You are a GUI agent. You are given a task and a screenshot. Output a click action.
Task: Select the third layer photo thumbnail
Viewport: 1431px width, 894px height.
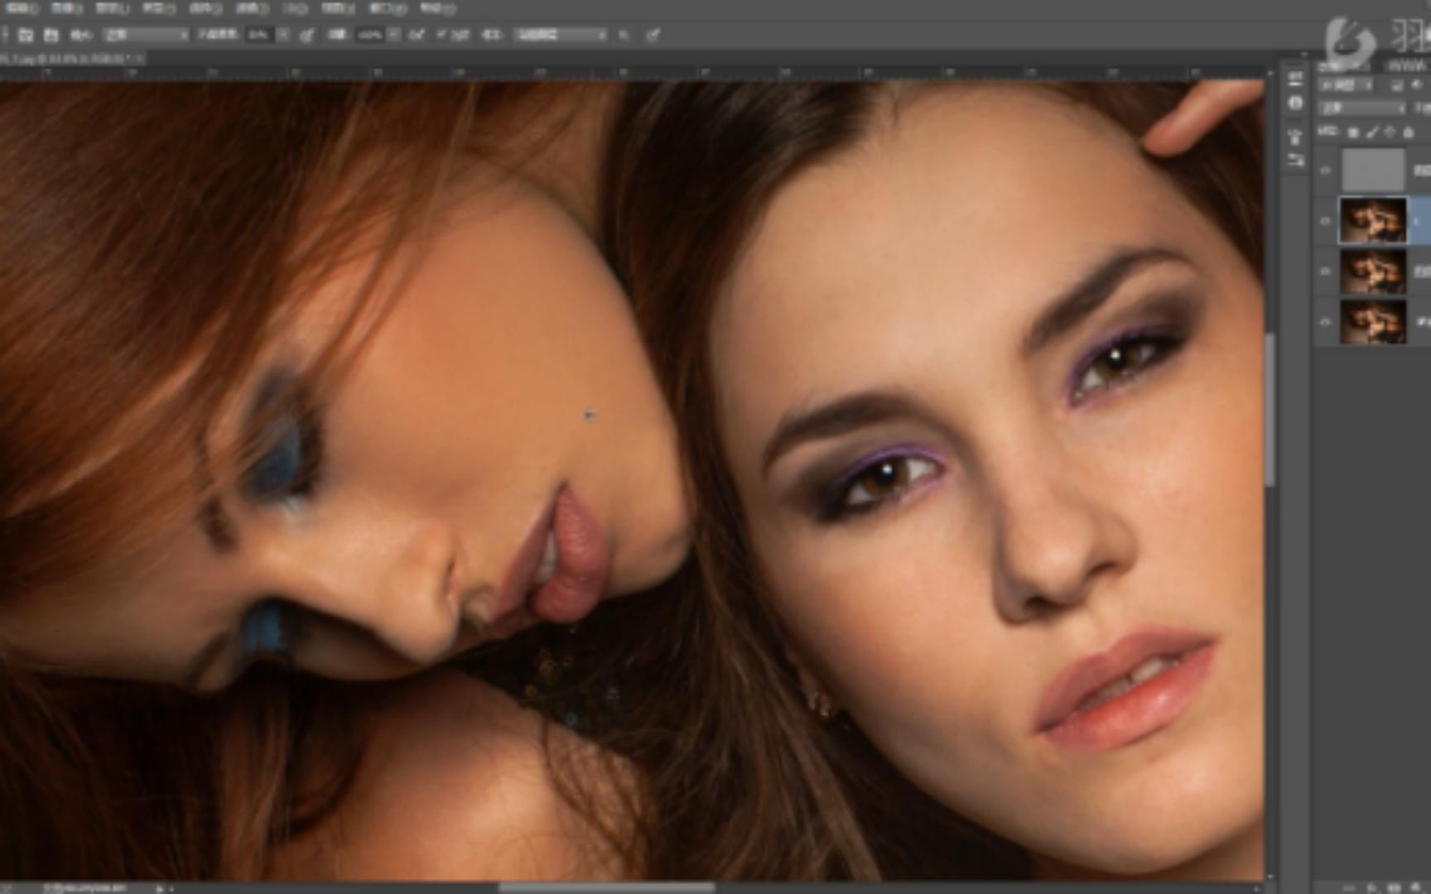1373,271
